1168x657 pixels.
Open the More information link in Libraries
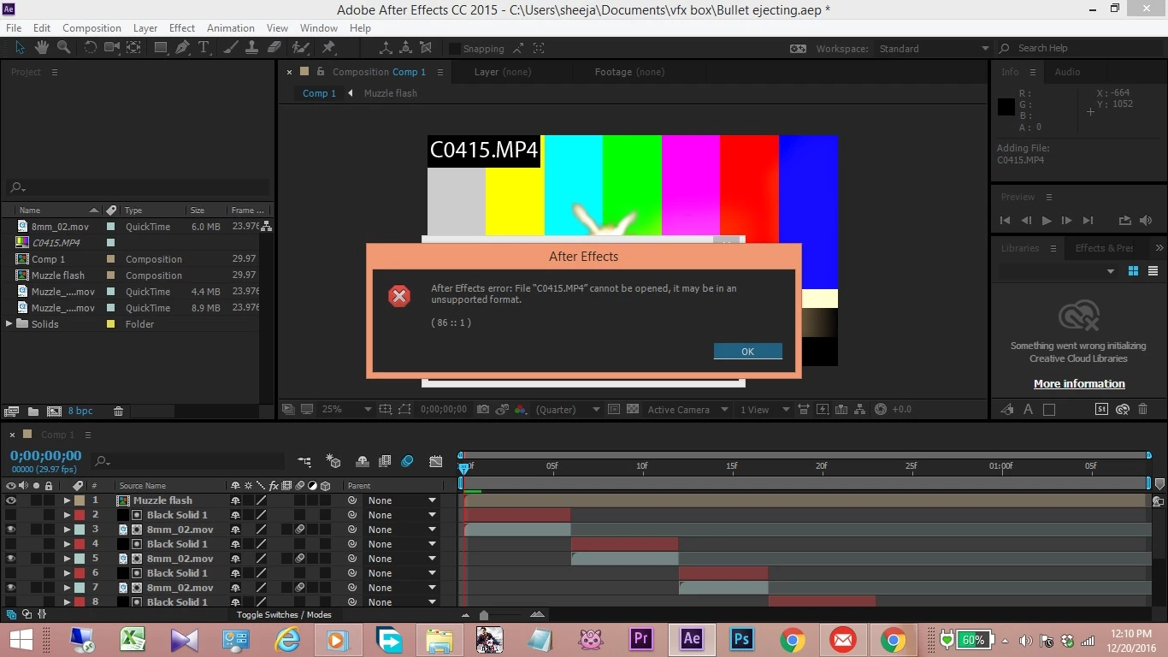[x=1079, y=384]
